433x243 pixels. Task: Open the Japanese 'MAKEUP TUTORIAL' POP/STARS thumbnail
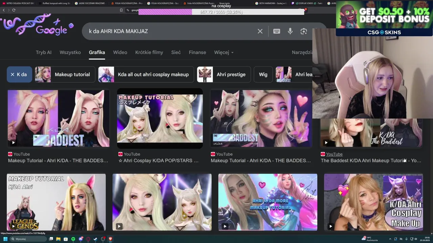coord(160,118)
